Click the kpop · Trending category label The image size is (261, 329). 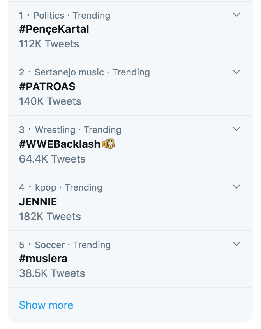point(69,187)
